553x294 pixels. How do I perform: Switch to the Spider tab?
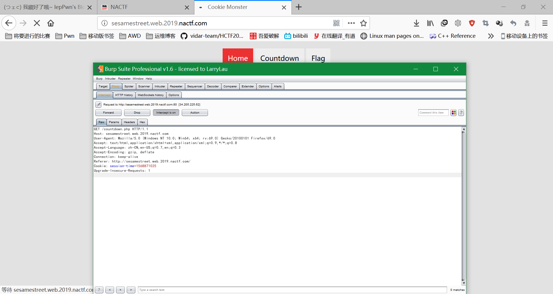click(x=129, y=86)
